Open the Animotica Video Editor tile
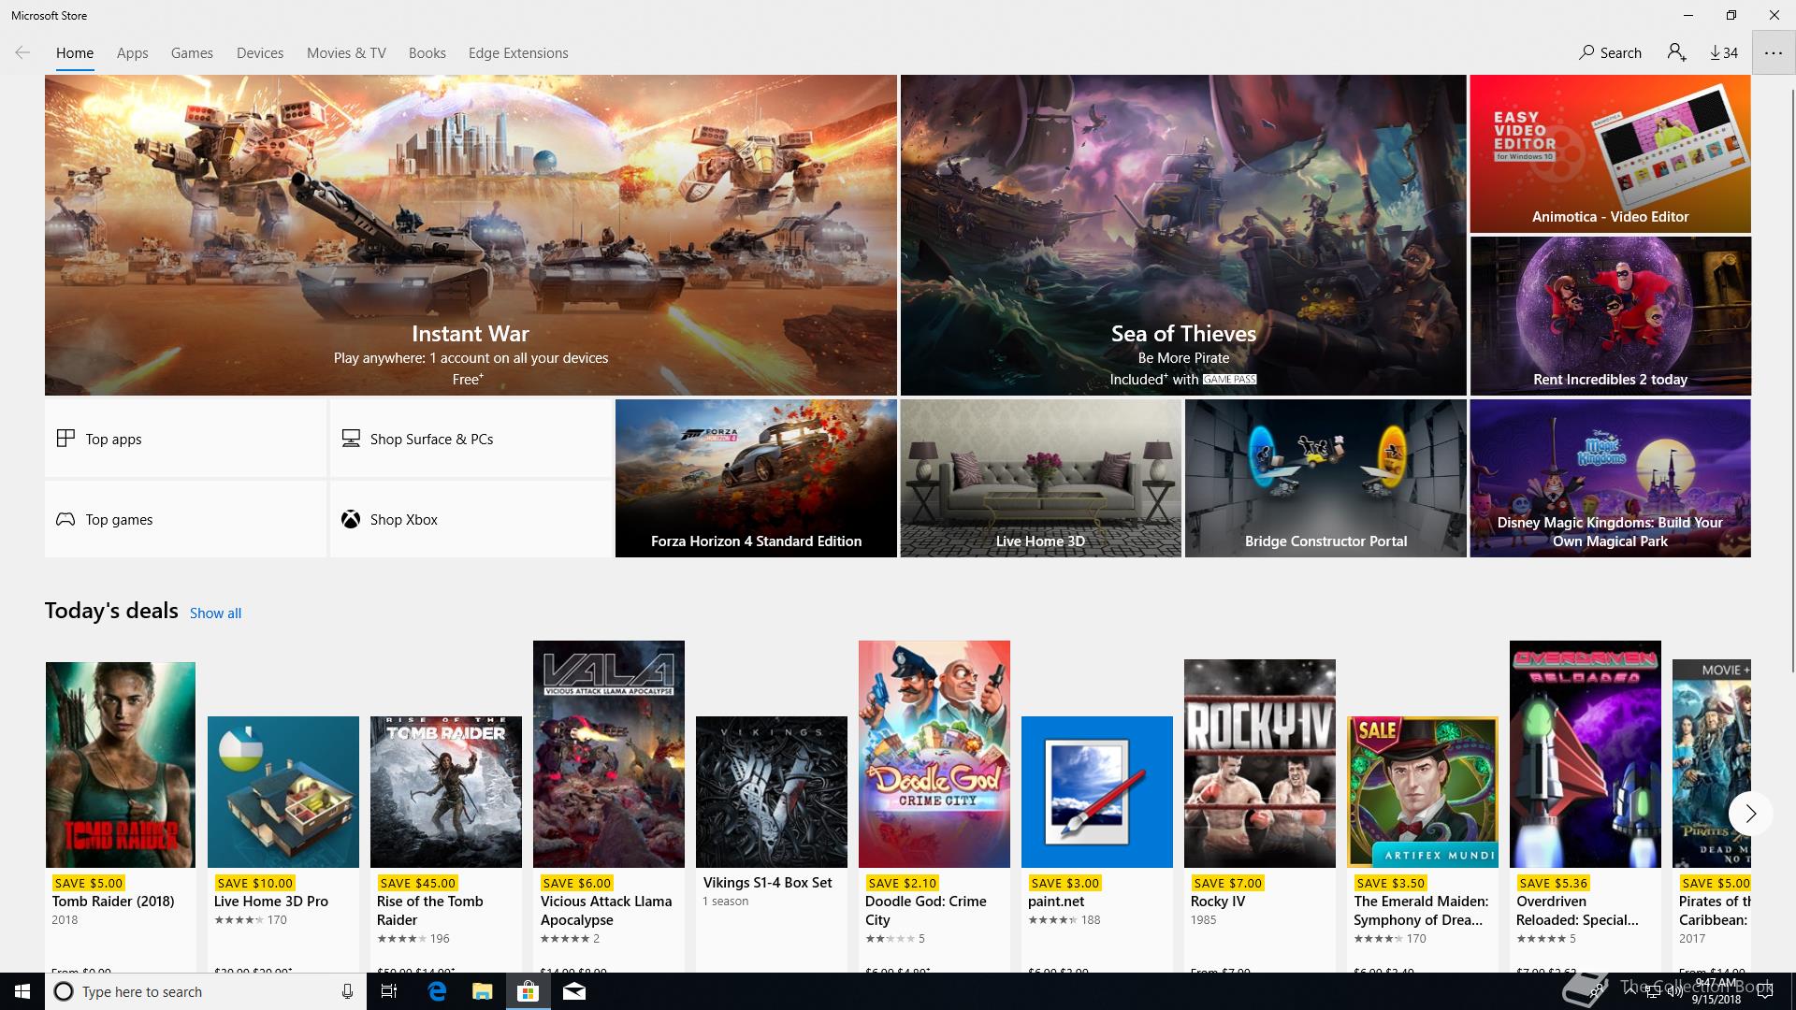Image resolution: width=1796 pixels, height=1010 pixels. [1610, 153]
